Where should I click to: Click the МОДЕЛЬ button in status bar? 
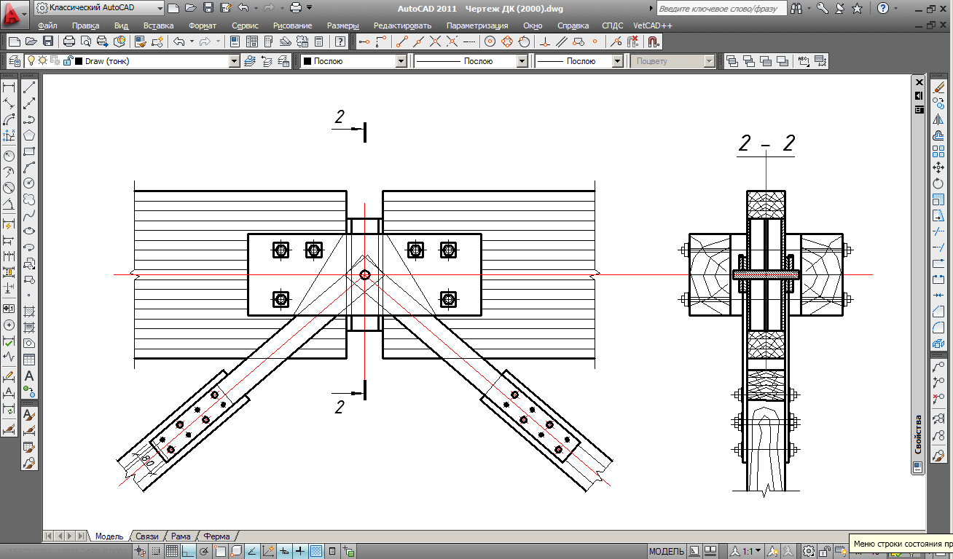[666, 551]
